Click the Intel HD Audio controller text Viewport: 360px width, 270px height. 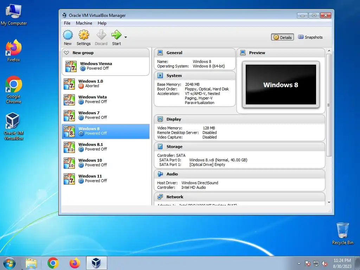click(194, 187)
